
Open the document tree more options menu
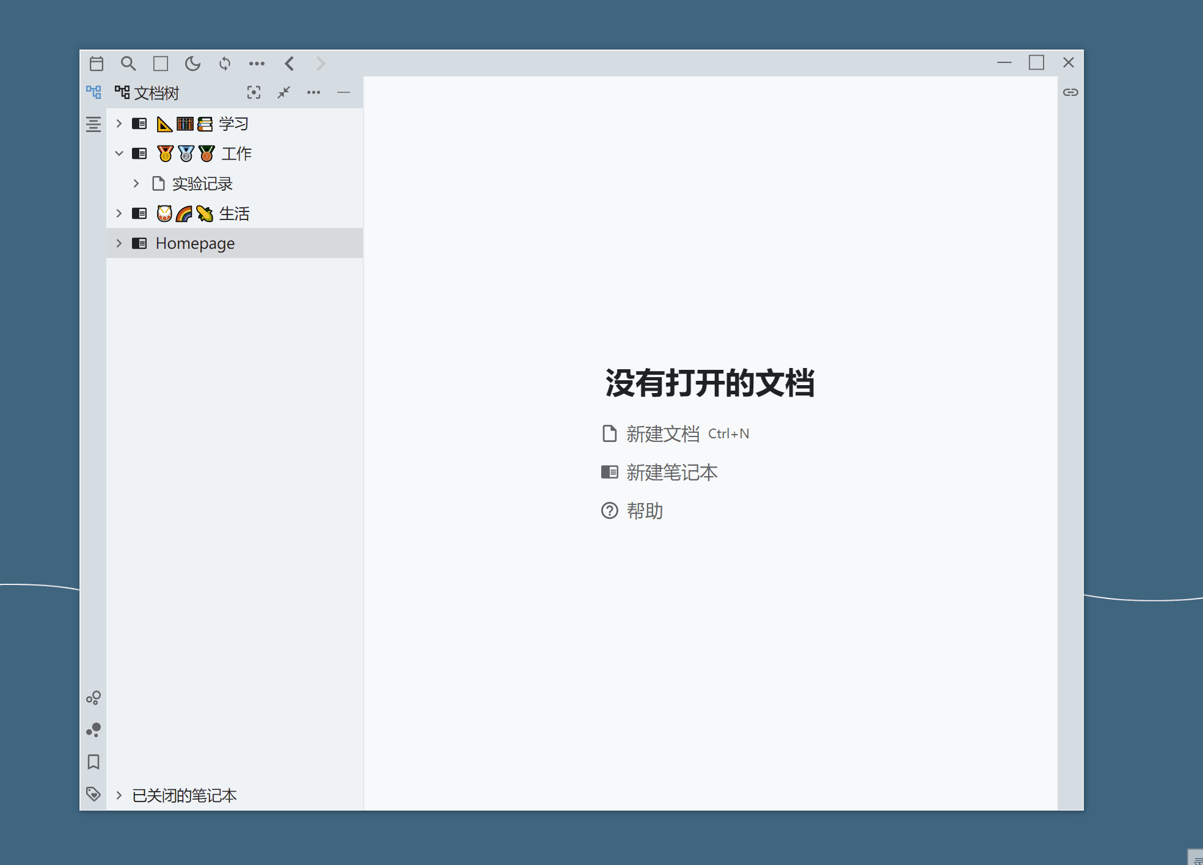click(x=314, y=92)
